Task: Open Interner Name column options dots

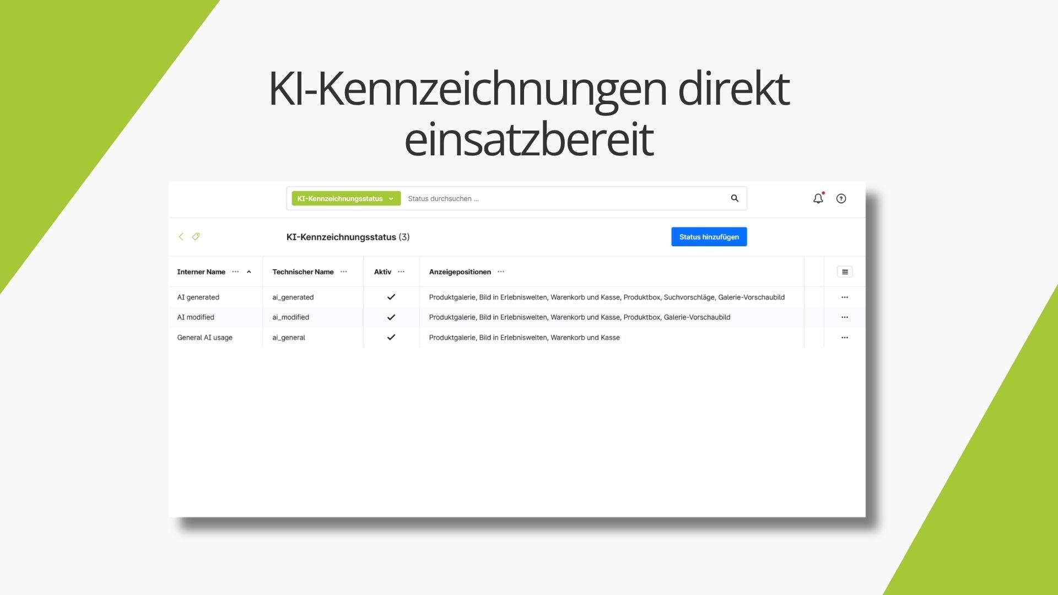Action: (x=235, y=272)
